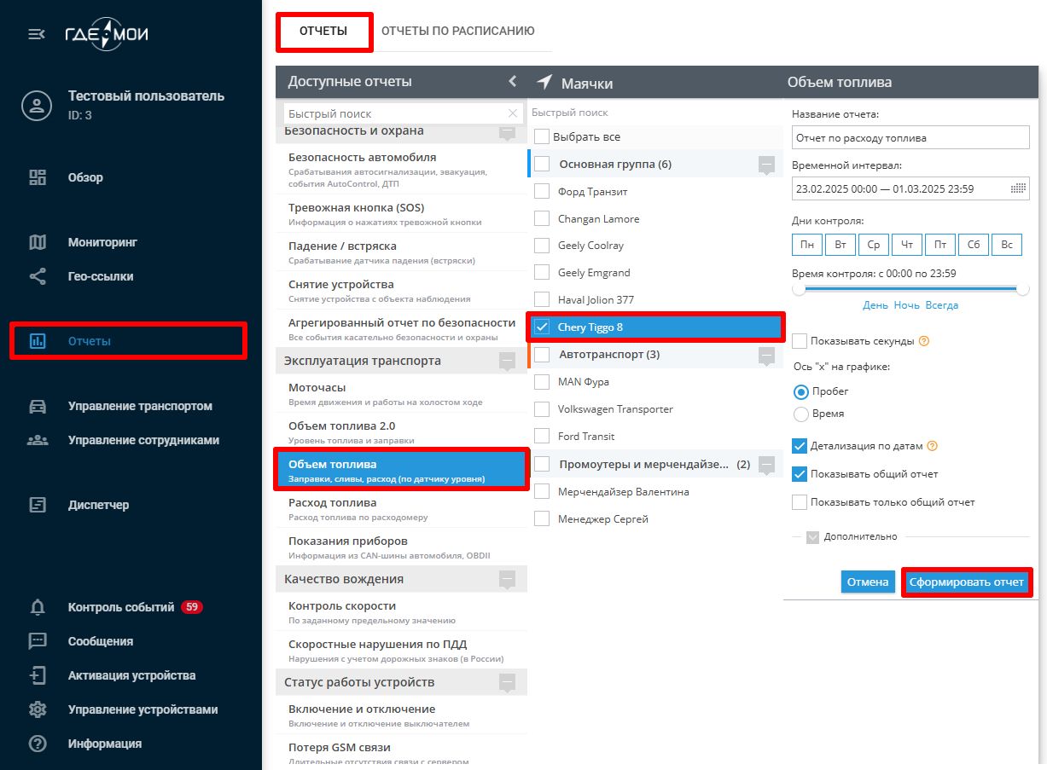Image resolution: width=1047 pixels, height=770 pixels.
Task: Collapse the Доступные отчеты panel arrow
Action: (x=513, y=81)
